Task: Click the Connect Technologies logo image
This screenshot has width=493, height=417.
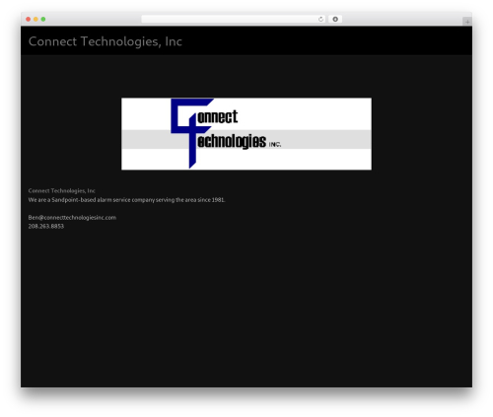Action: pyautogui.click(x=246, y=134)
